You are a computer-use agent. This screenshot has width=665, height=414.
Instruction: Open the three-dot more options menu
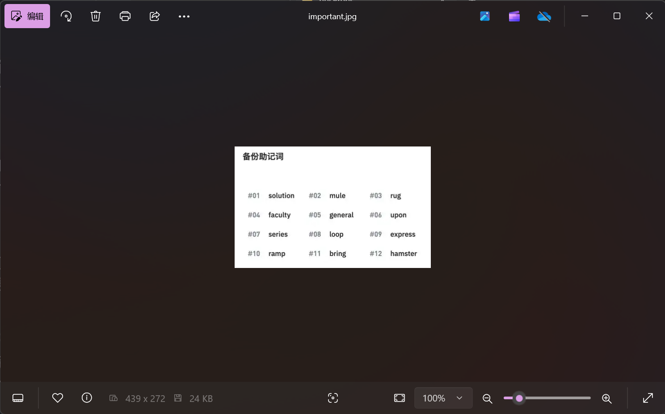point(184,17)
